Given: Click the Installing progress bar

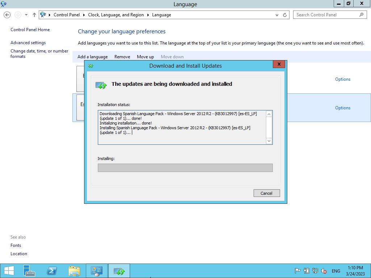Looking at the screenshot, I should 185,168.
